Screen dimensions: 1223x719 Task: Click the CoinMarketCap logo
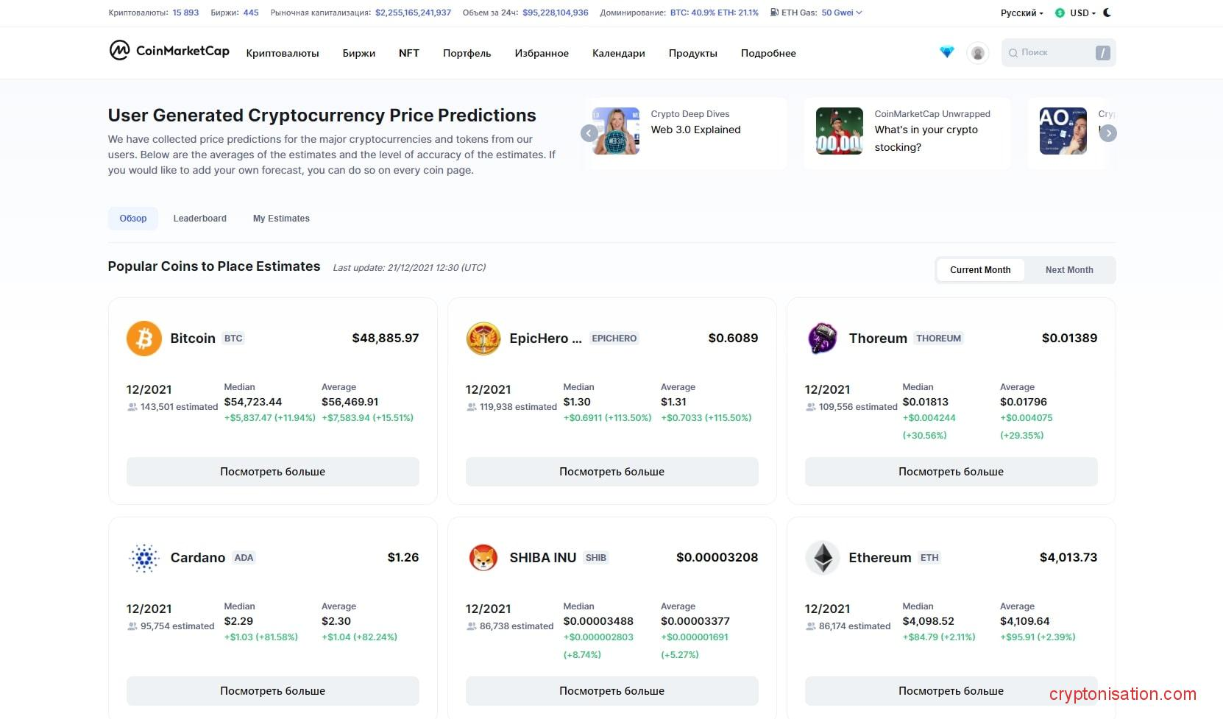point(169,51)
